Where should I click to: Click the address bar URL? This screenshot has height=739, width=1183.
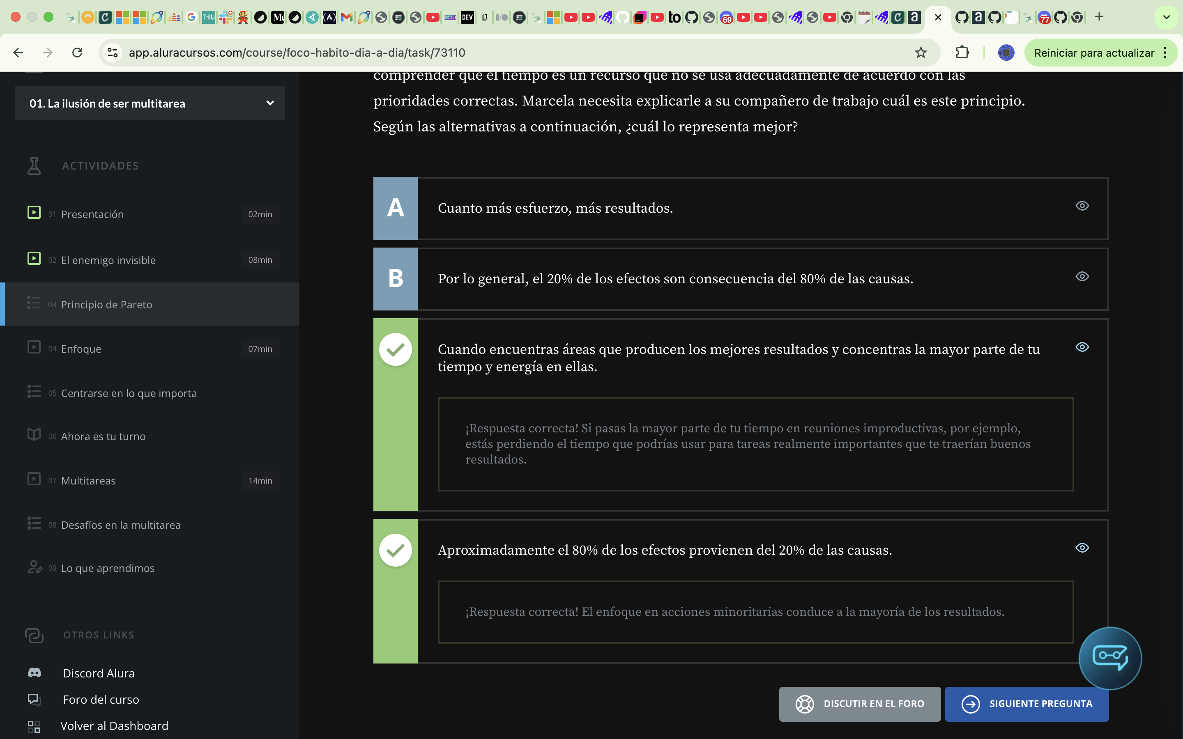pos(297,52)
